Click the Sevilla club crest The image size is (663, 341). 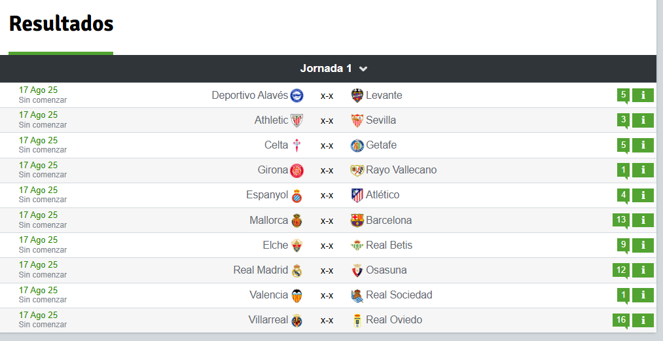(357, 120)
